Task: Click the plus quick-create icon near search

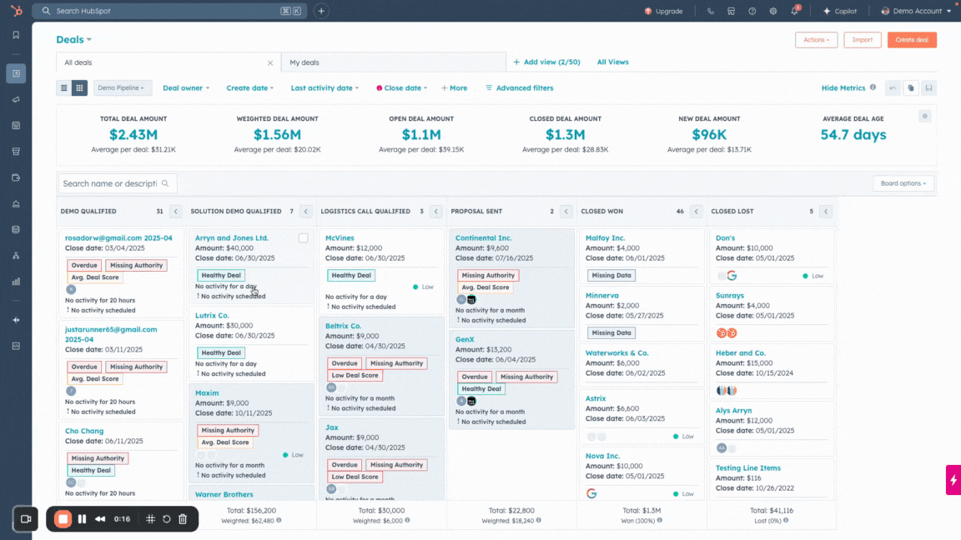Action: 321,11
